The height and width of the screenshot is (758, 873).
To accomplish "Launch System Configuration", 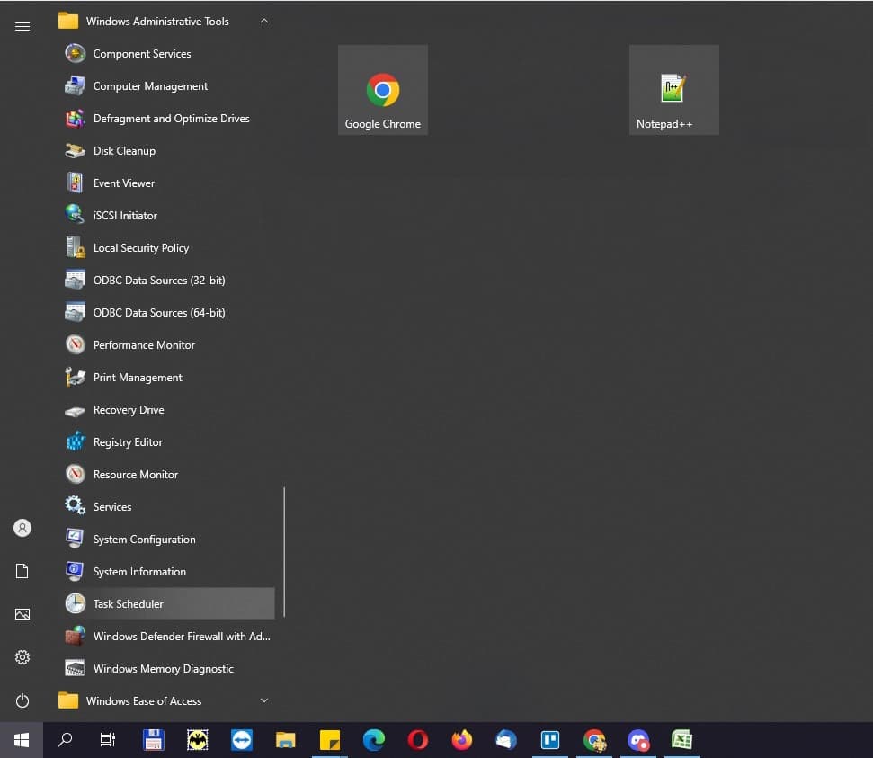I will 166,539.
